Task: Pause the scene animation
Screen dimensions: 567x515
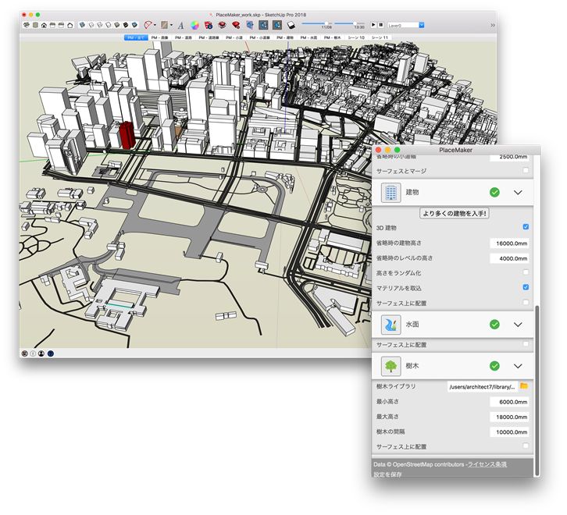Action: [x=380, y=24]
